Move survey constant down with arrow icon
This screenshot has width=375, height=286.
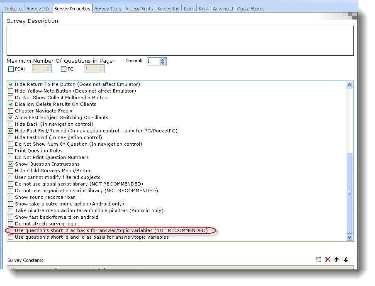tap(346, 260)
